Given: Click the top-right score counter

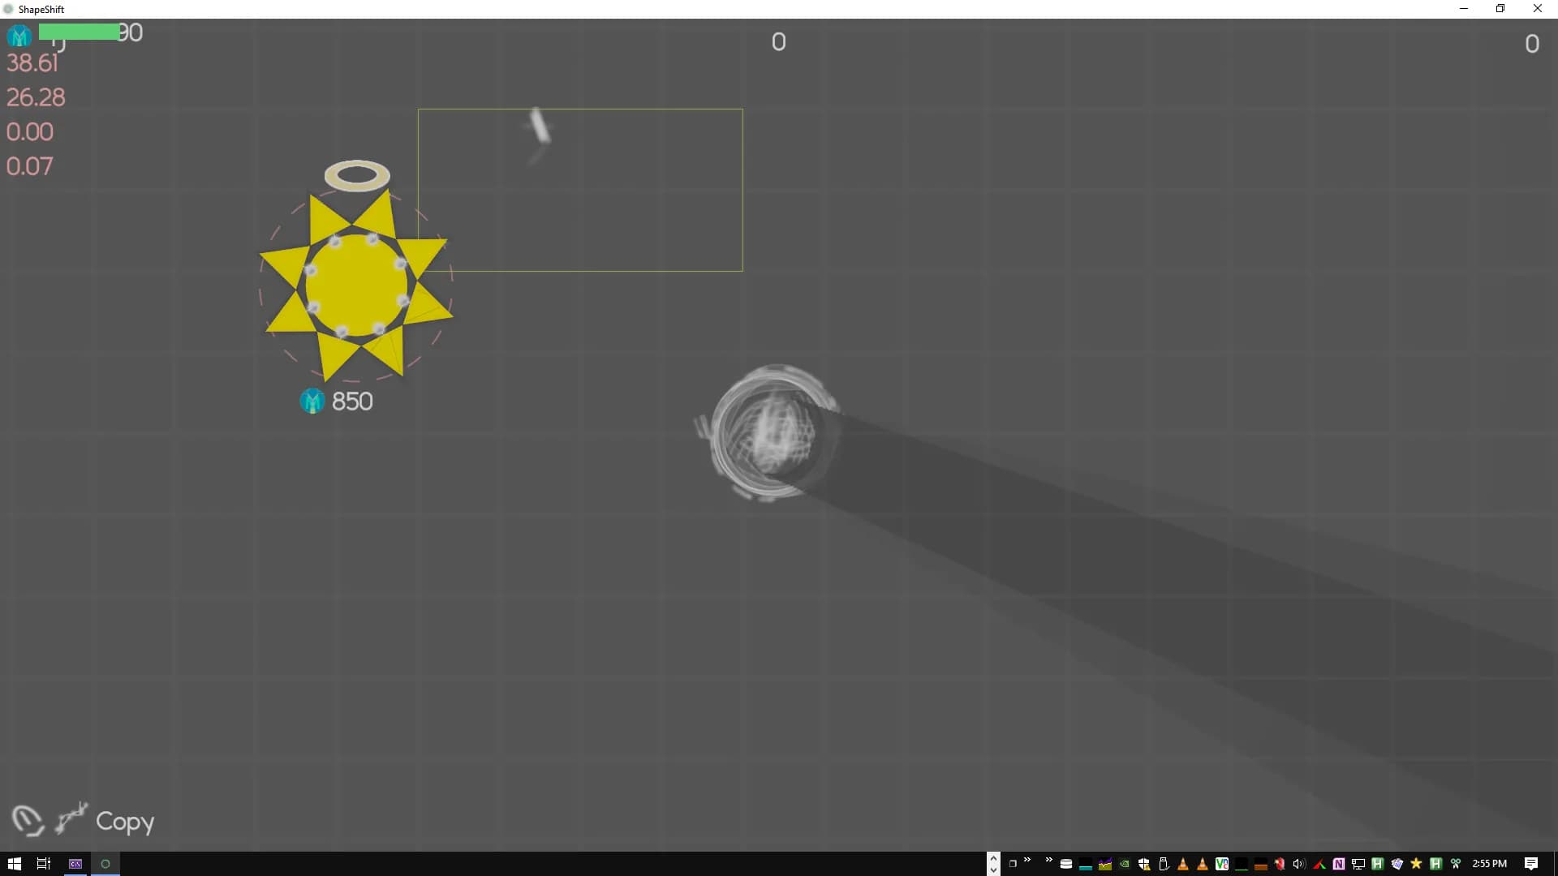Looking at the screenshot, I should click(x=1531, y=44).
